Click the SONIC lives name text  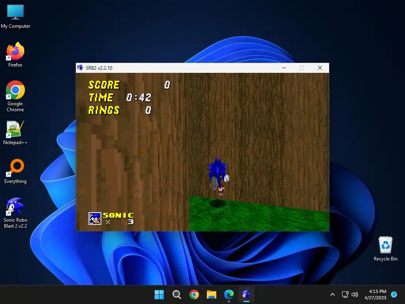coord(119,215)
